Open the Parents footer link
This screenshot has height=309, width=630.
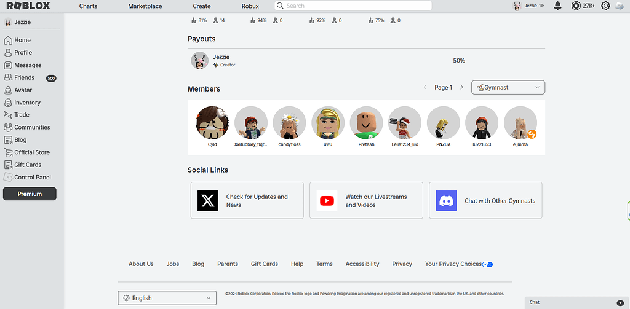pyautogui.click(x=228, y=264)
